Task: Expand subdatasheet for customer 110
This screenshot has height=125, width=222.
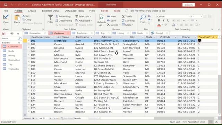Action: 29,73
